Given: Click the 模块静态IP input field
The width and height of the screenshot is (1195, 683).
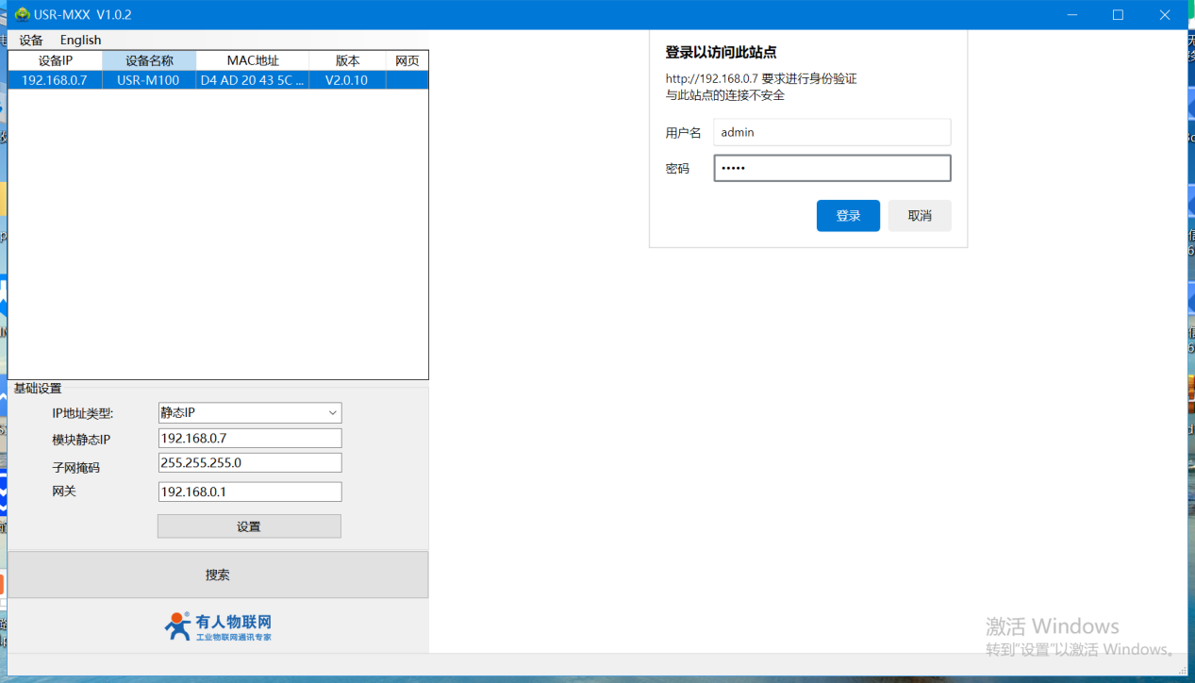Looking at the screenshot, I should pos(249,439).
